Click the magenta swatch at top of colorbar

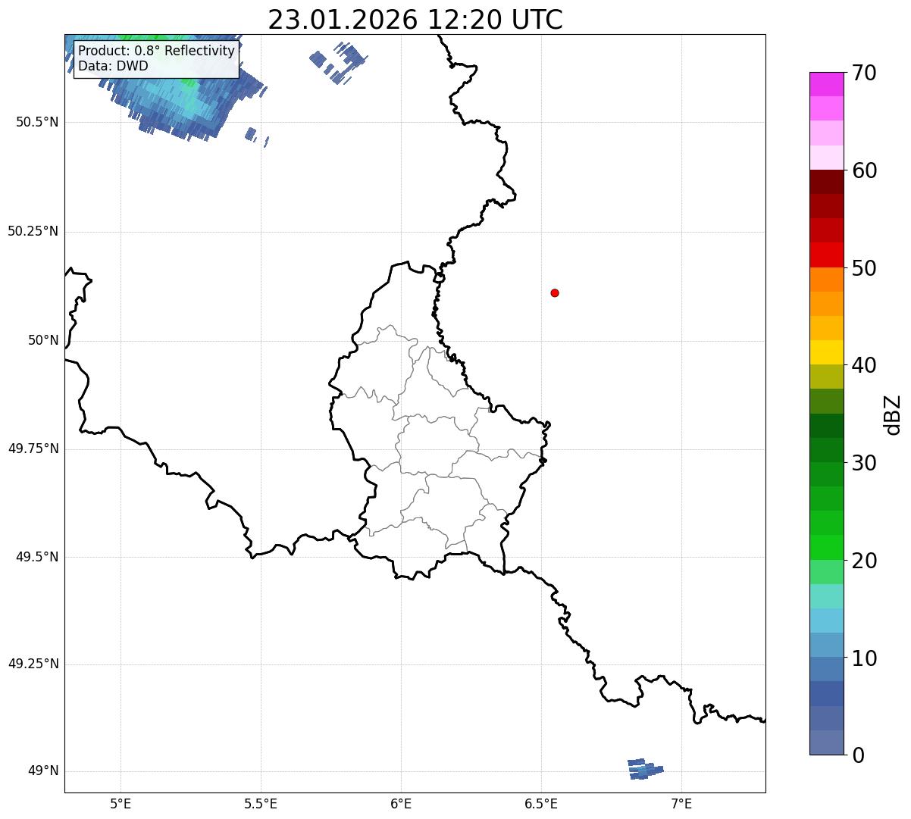826,84
